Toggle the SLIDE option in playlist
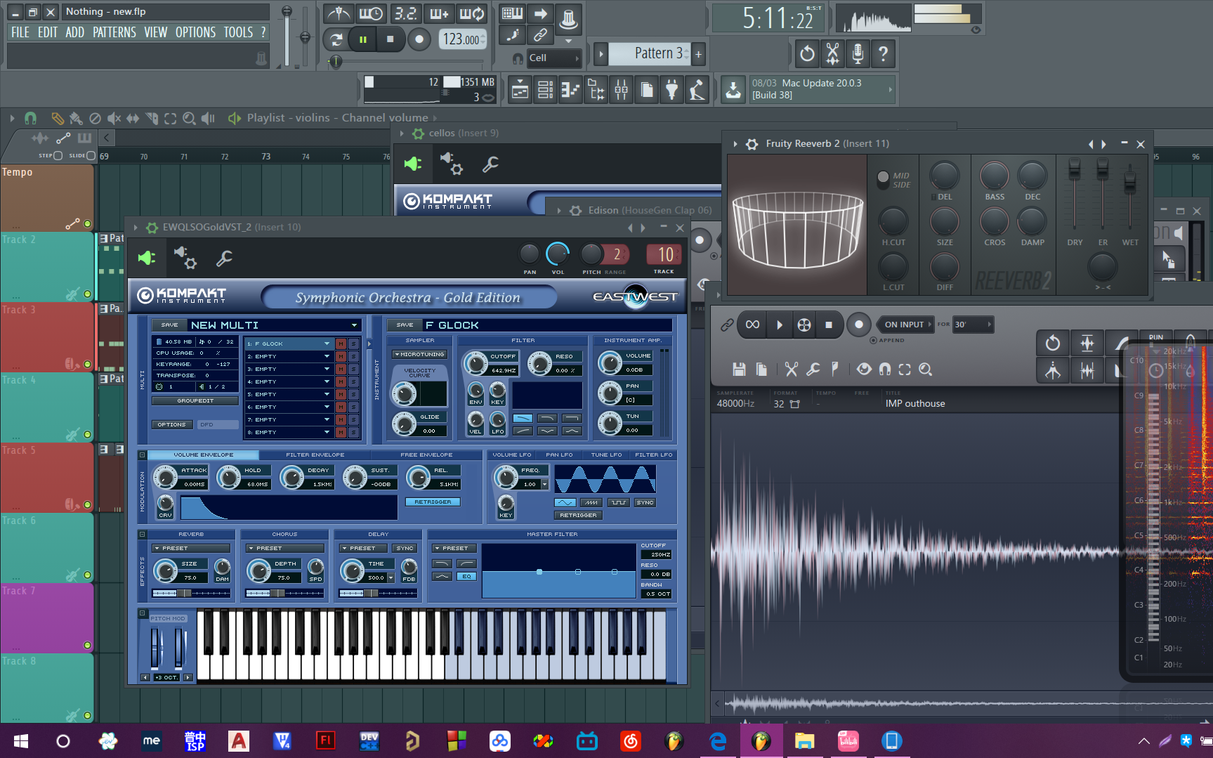 (x=91, y=155)
